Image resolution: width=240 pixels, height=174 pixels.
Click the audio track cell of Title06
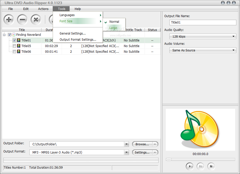[100, 52]
